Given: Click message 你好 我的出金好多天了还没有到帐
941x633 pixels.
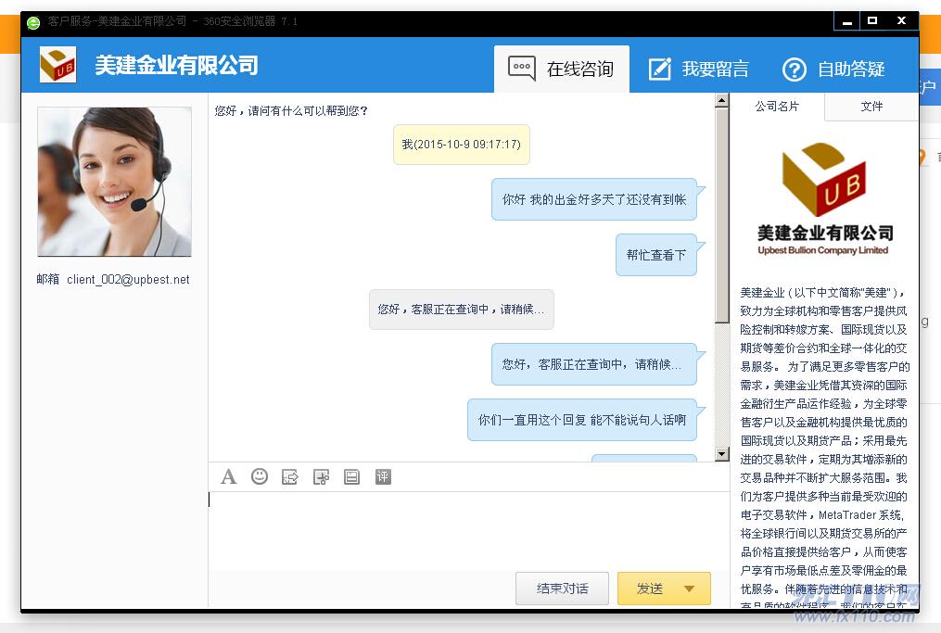Looking at the screenshot, I should click(x=594, y=200).
